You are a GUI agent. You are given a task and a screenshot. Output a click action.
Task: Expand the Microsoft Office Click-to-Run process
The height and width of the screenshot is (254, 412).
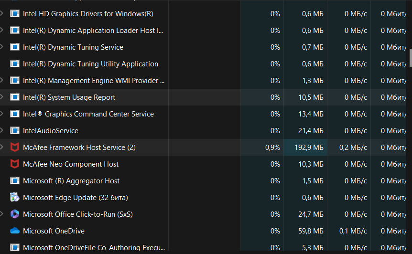2,214
